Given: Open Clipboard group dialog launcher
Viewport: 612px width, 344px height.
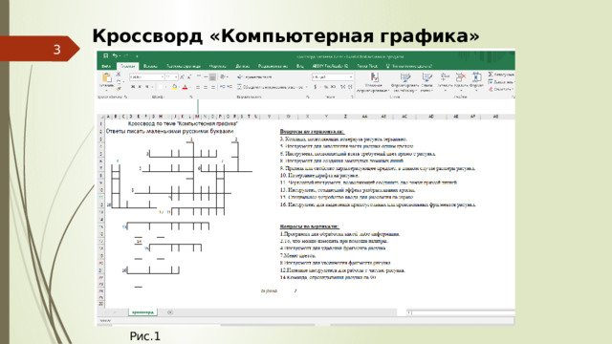Looking at the screenshot, I should tap(125, 97).
